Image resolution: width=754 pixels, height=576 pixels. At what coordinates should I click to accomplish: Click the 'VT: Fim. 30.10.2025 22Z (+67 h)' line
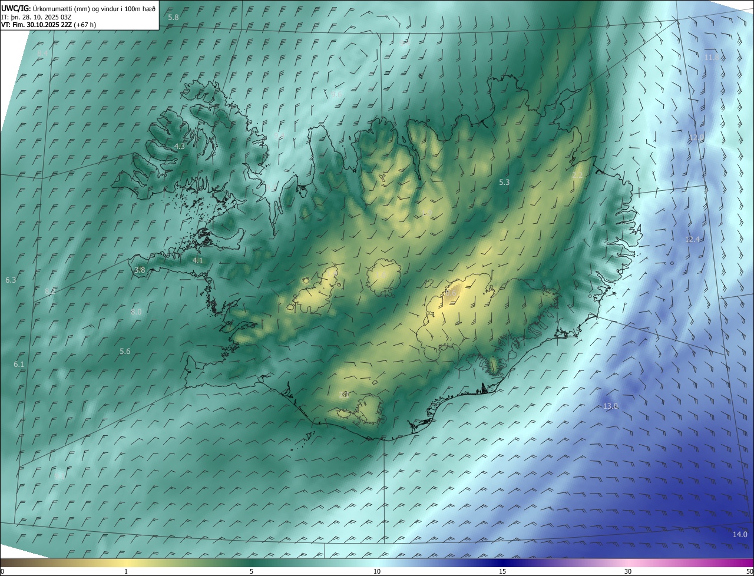click(x=49, y=25)
